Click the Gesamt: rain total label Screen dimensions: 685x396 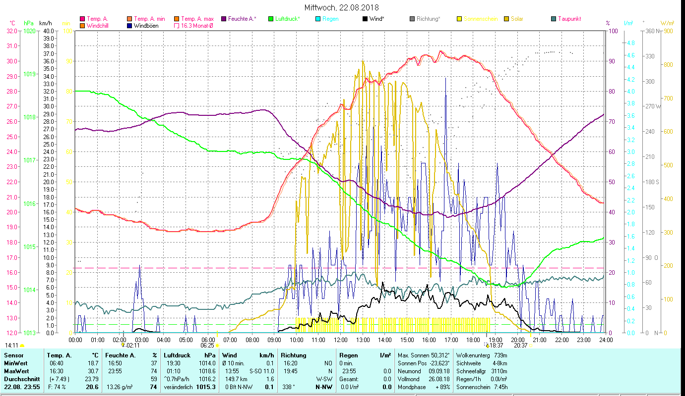(x=348, y=379)
